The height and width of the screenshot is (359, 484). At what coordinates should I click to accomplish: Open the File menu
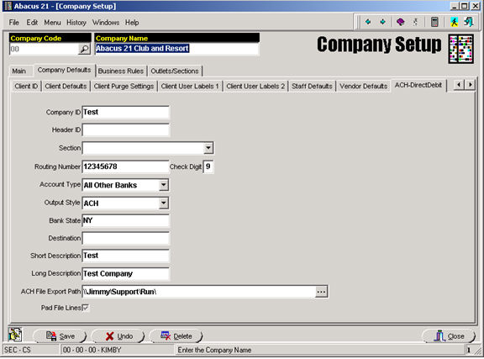coord(14,23)
